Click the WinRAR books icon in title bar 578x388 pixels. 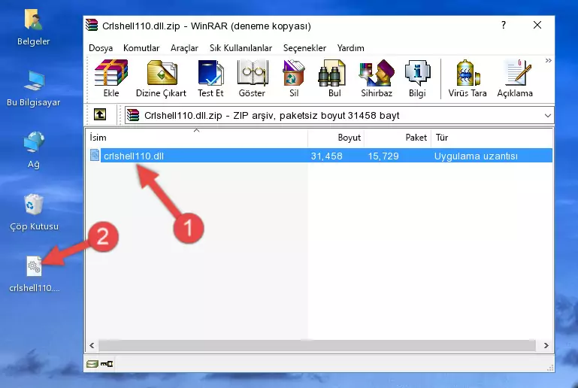click(x=92, y=26)
